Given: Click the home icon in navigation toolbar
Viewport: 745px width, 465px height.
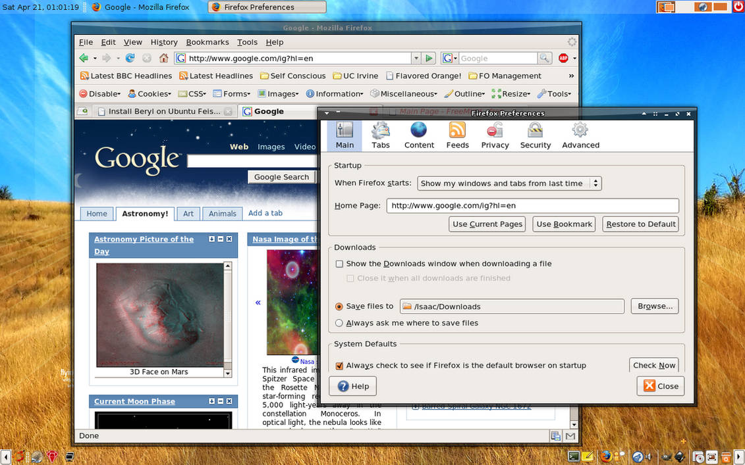Looking at the screenshot, I should coord(163,58).
